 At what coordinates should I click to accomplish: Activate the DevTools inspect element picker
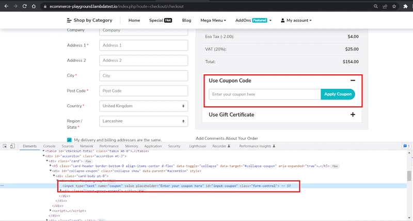[x=5, y=146]
